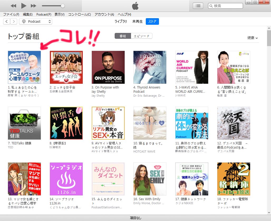The width and height of the screenshot is (271, 221).
Task: Click author text 'ラジオNIKKEI'
Action: [184, 203]
